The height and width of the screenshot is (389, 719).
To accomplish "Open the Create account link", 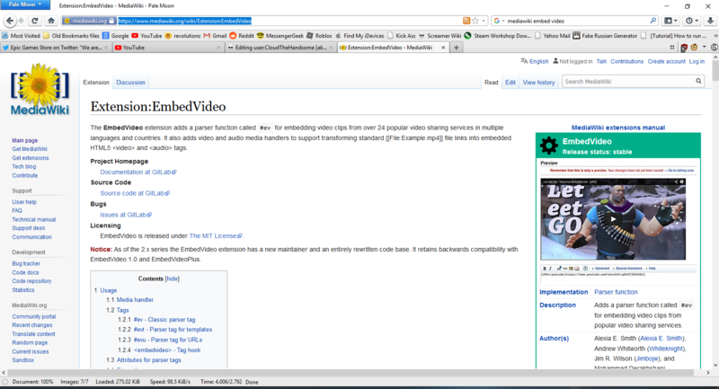I will coord(666,61).
